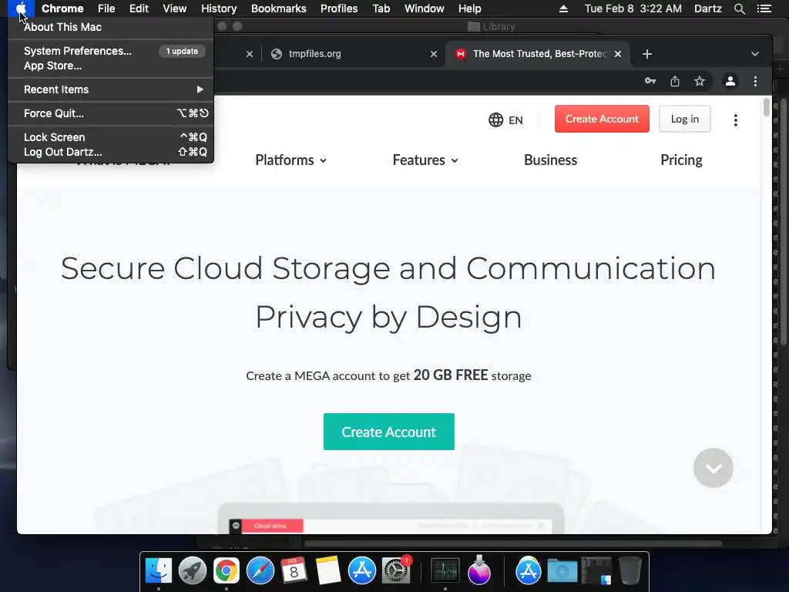Open Business page link
The height and width of the screenshot is (592, 789).
coord(550,160)
